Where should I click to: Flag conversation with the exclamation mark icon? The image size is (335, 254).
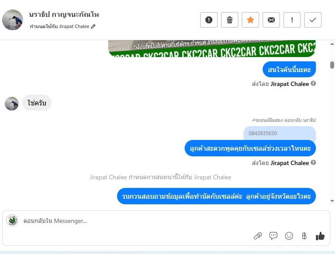pyautogui.click(x=292, y=20)
